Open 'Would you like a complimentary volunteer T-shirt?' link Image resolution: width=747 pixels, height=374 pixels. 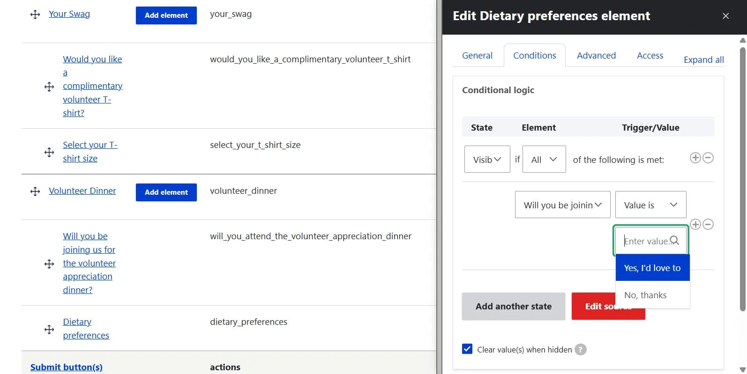click(93, 86)
